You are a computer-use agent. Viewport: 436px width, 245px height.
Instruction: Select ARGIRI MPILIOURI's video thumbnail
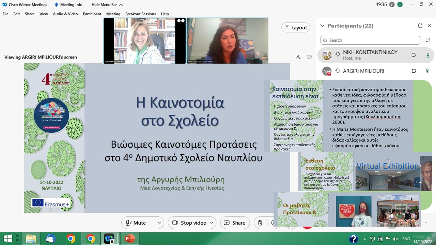coord(145,41)
